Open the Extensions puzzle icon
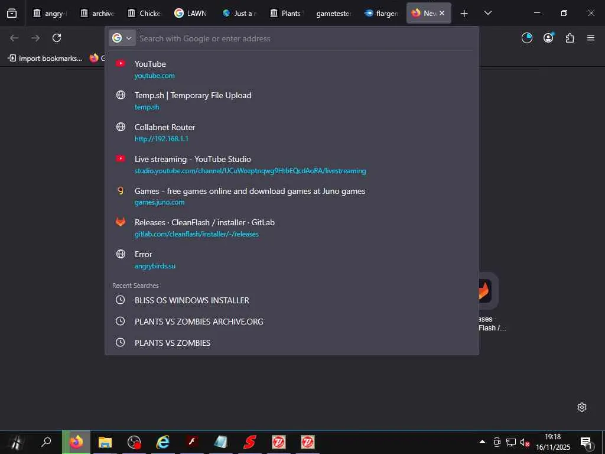The height and width of the screenshot is (454, 605). 570,38
